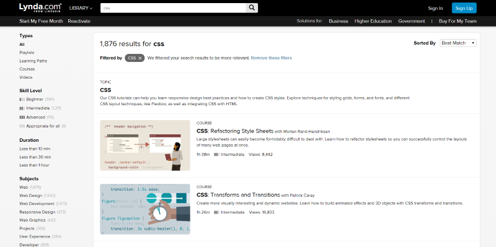This screenshot has height=247, width=496.
Task: Open Start My Free Month
Action: point(41,21)
